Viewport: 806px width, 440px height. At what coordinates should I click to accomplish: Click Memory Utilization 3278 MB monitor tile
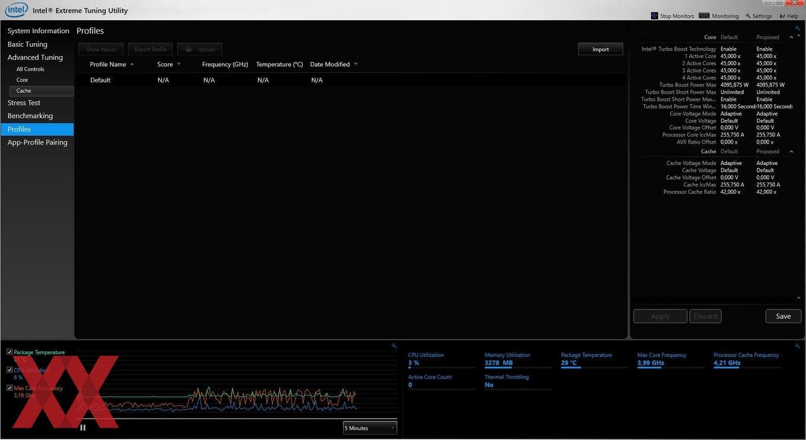click(x=518, y=359)
